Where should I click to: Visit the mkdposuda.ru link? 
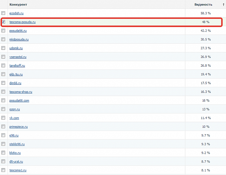pos(19,39)
